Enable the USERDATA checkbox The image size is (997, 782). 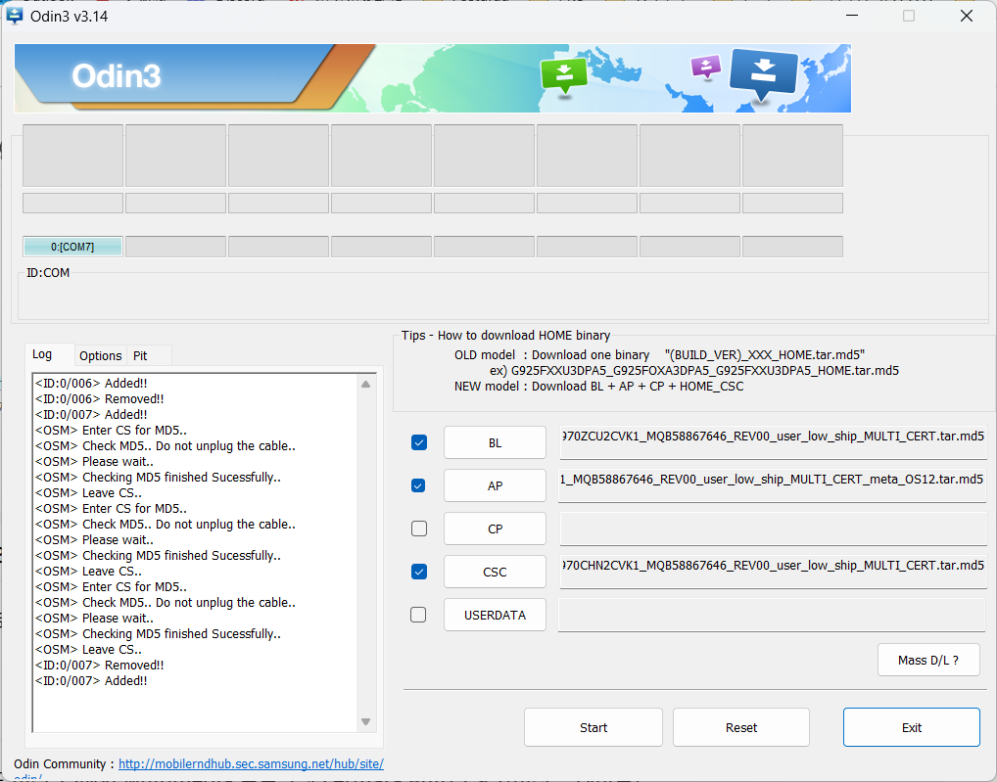(x=418, y=615)
